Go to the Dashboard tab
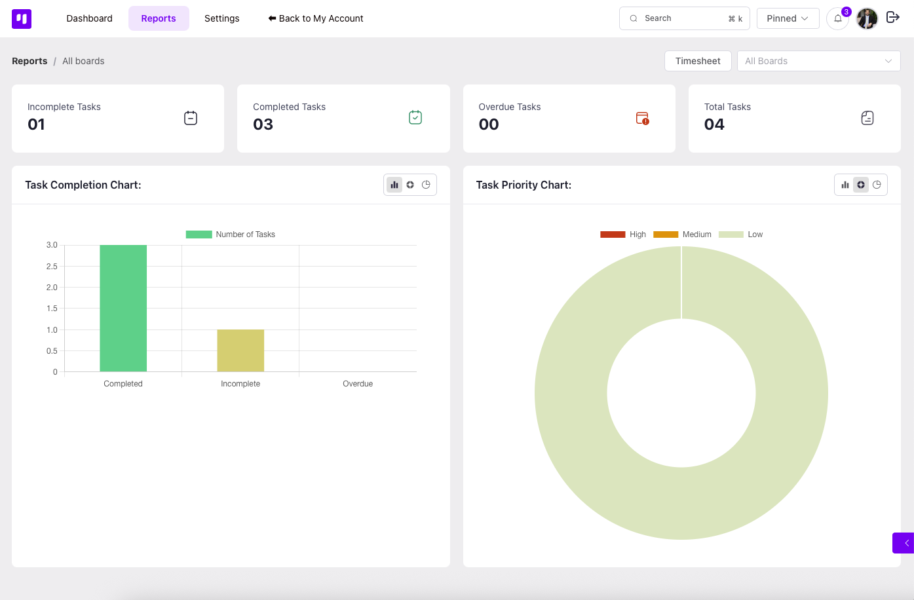The width and height of the screenshot is (914, 600). point(89,18)
